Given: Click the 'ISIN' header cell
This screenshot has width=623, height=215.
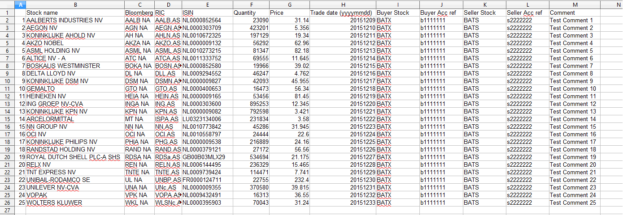Looking at the screenshot, I should click(207, 13).
